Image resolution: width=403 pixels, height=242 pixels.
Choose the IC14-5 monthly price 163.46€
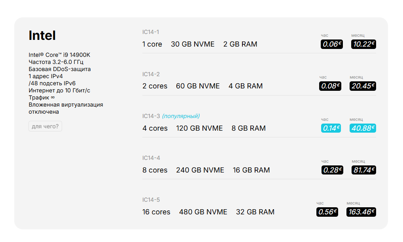(361, 212)
